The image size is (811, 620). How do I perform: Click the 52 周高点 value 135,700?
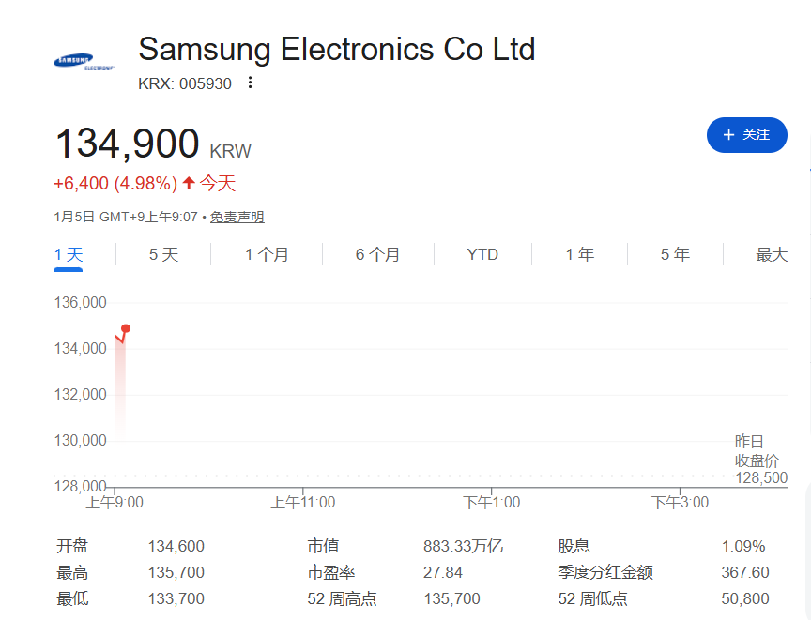(451, 598)
